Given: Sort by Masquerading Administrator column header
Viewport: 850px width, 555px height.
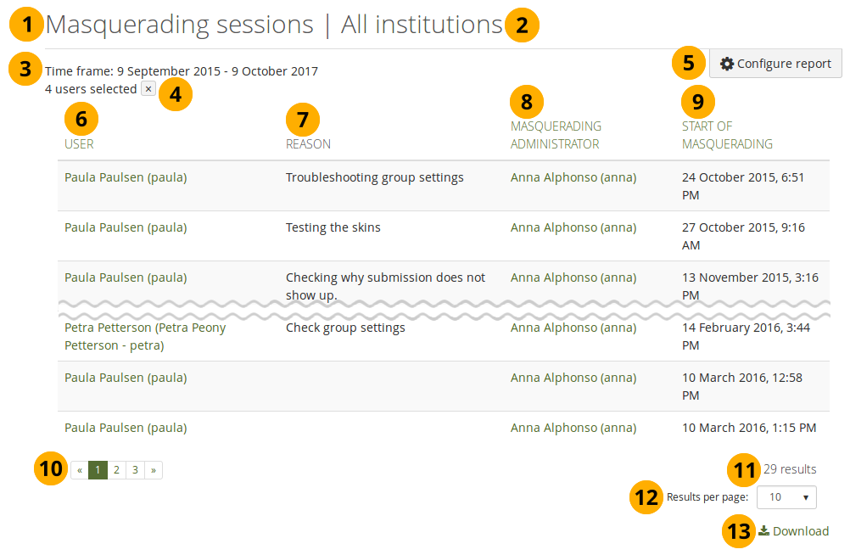Looking at the screenshot, I should (x=555, y=135).
